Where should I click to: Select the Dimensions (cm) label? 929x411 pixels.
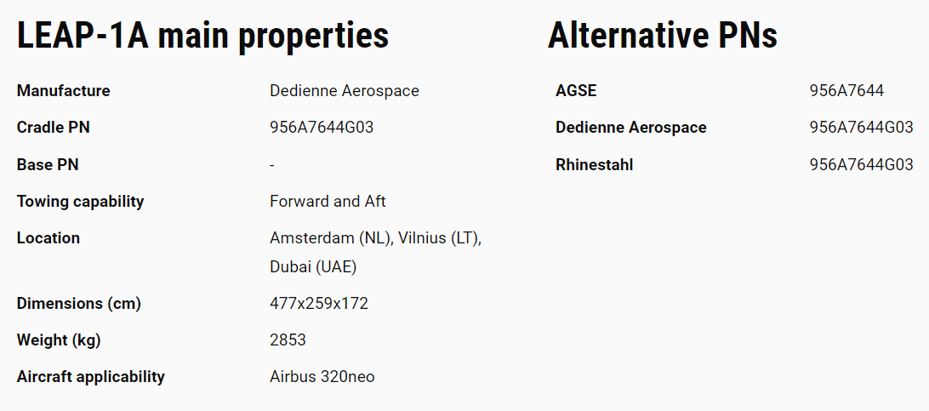pos(79,304)
